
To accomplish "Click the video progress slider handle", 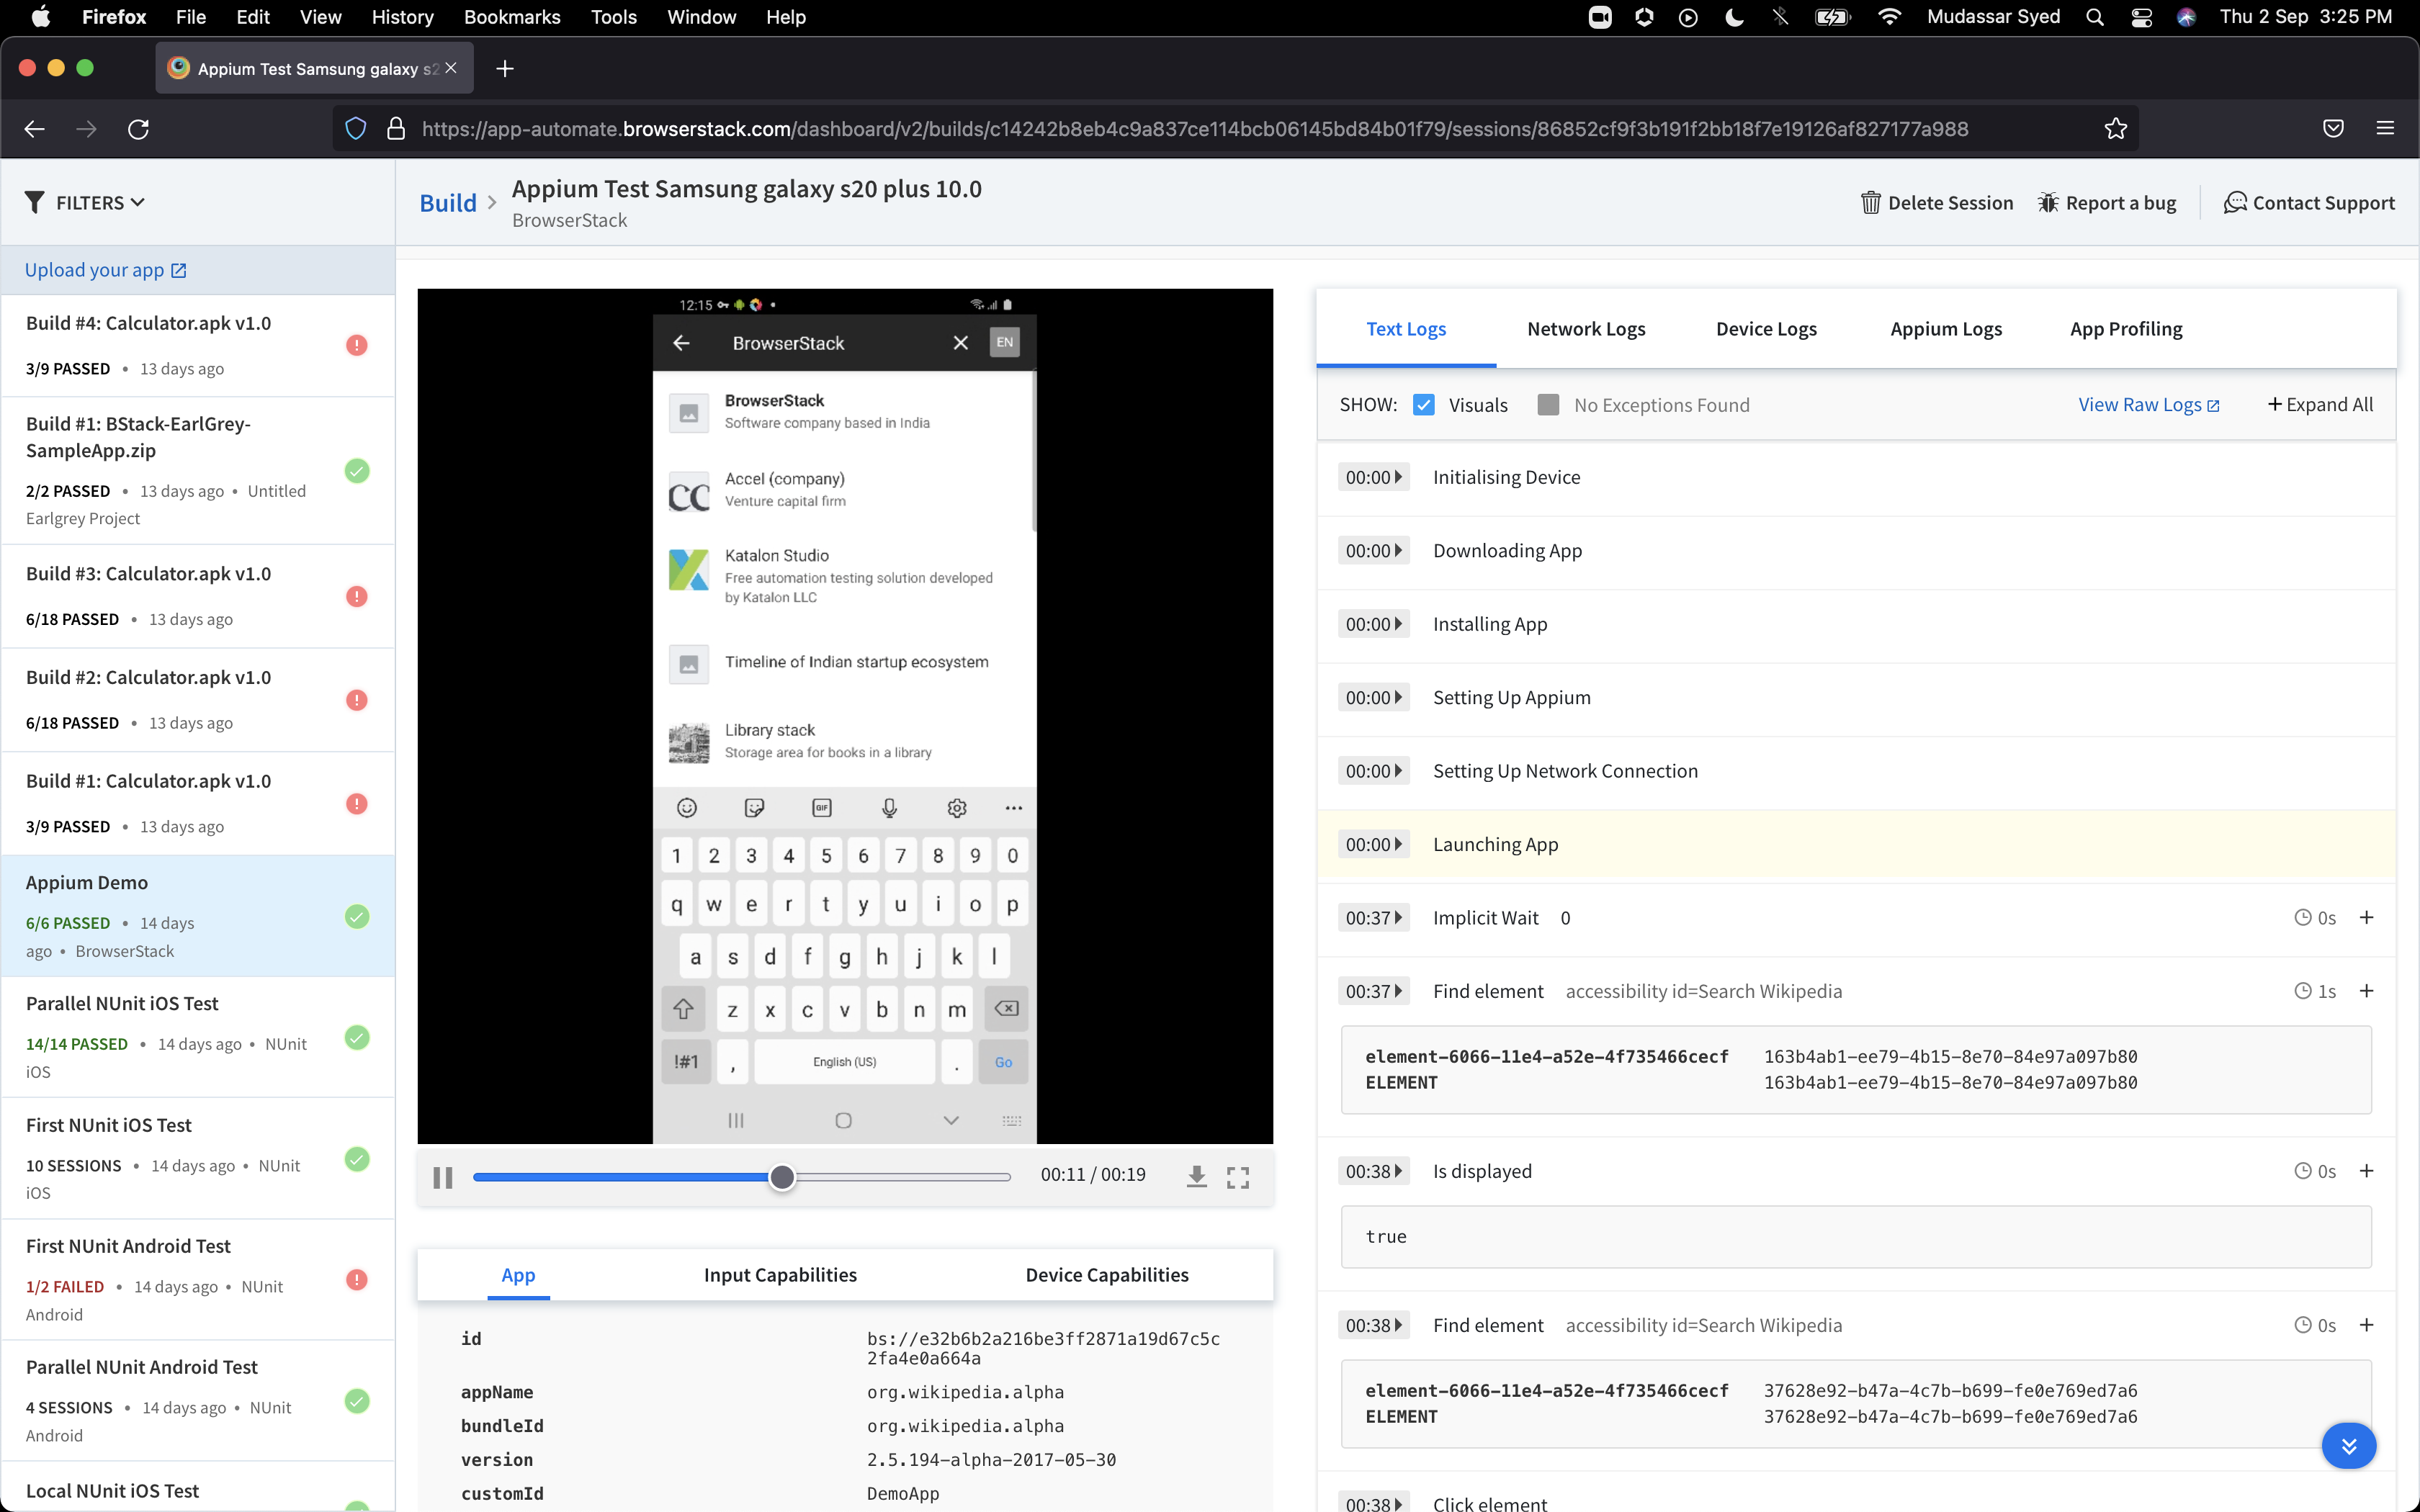I will click(x=782, y=1177).
